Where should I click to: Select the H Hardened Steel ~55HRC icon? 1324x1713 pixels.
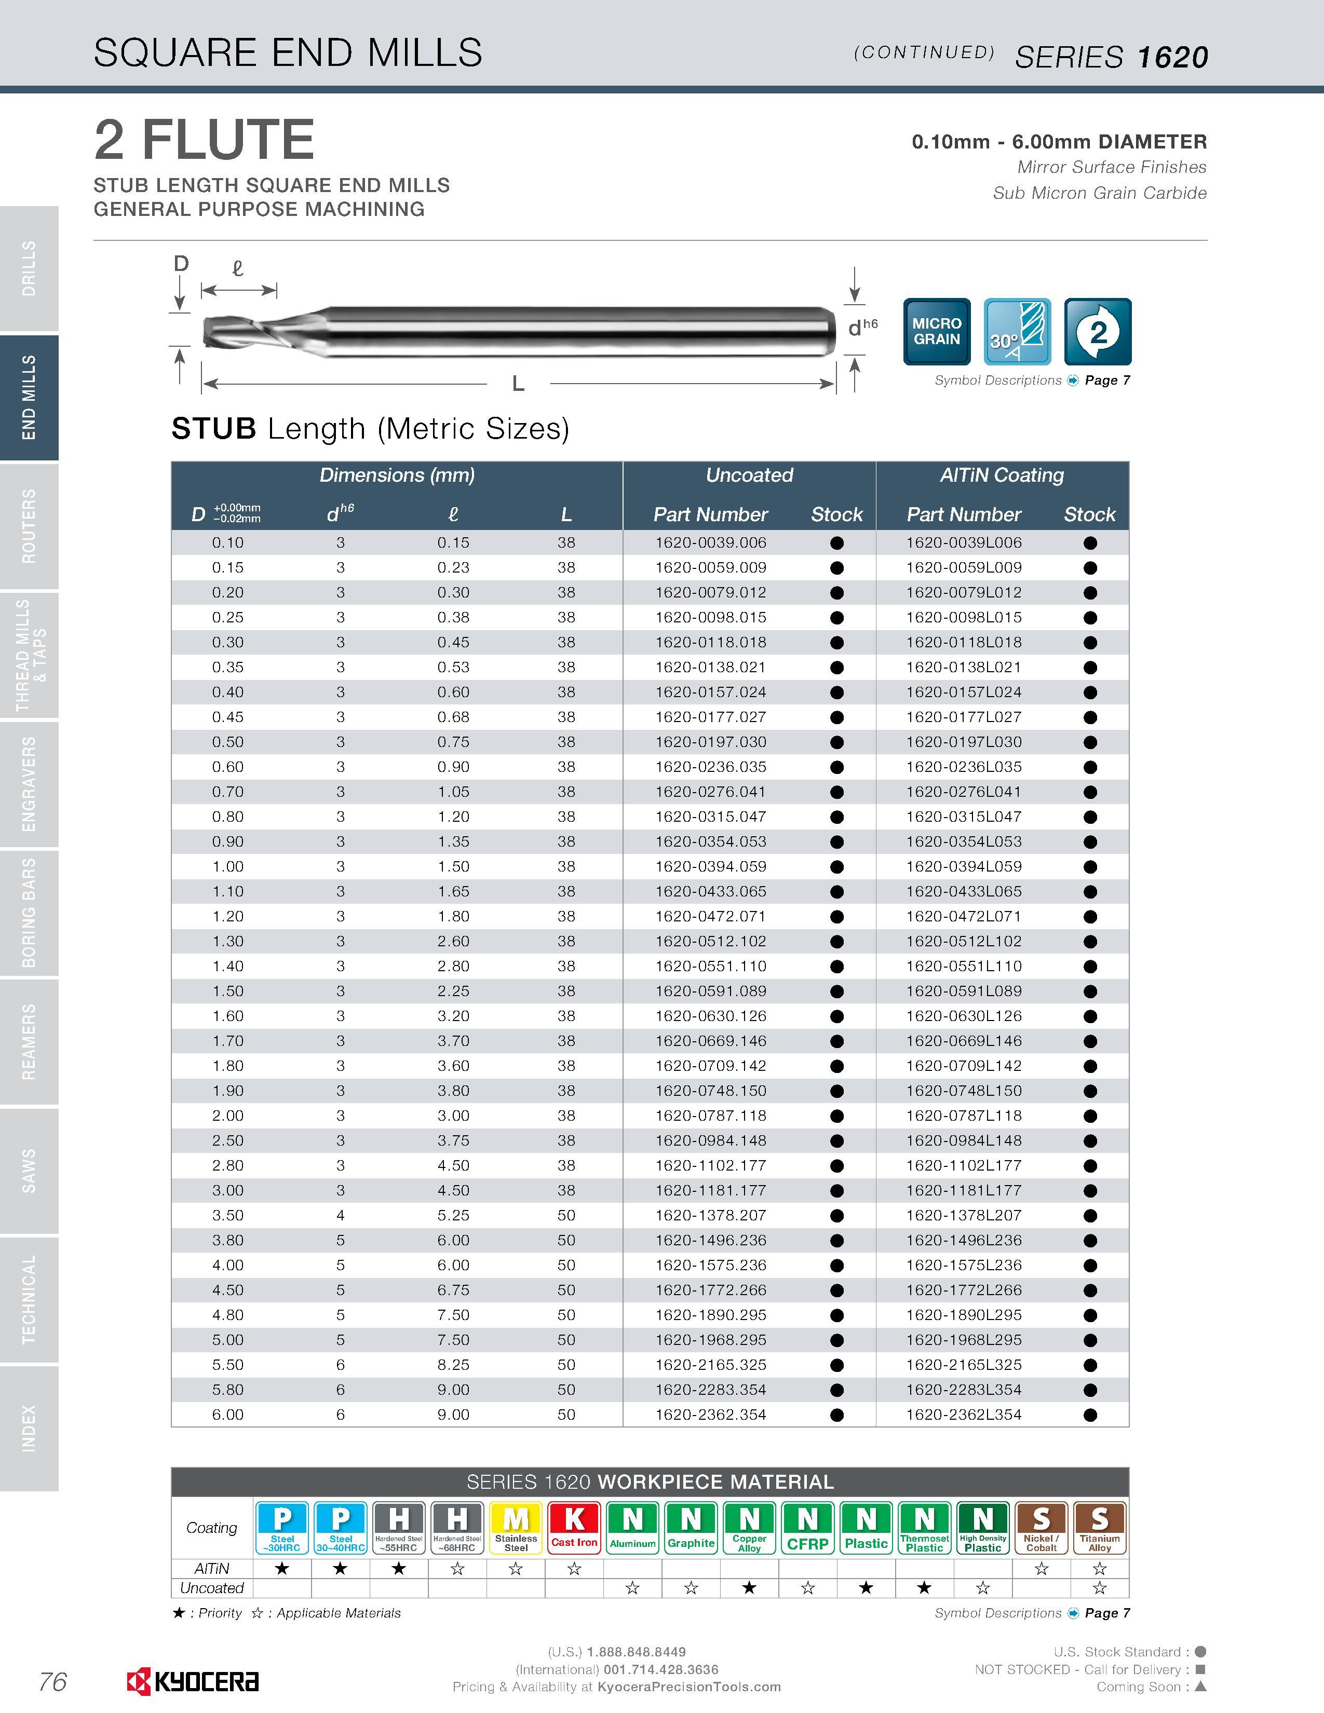coord(399,1527)
